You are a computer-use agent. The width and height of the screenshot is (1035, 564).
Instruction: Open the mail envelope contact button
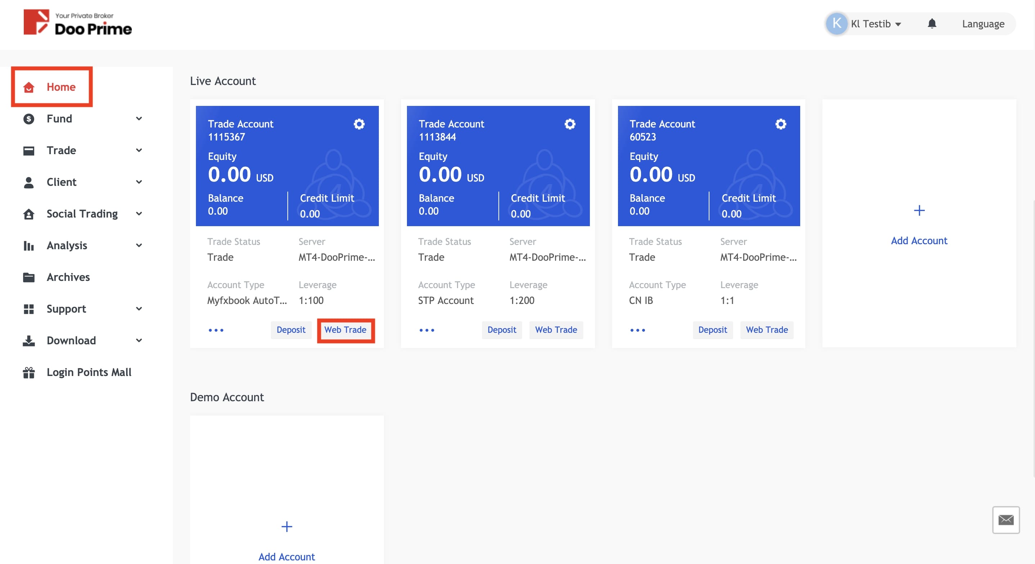pos(1006,520)
